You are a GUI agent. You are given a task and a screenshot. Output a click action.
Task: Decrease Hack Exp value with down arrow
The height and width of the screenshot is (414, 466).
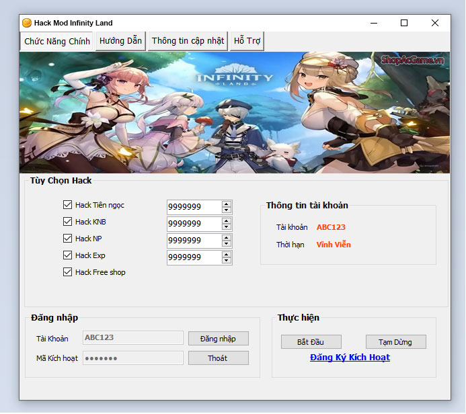[x=227, y=261]
